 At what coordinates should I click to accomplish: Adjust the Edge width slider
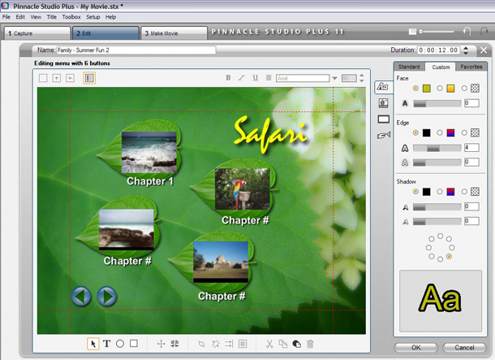click(437, 148)
